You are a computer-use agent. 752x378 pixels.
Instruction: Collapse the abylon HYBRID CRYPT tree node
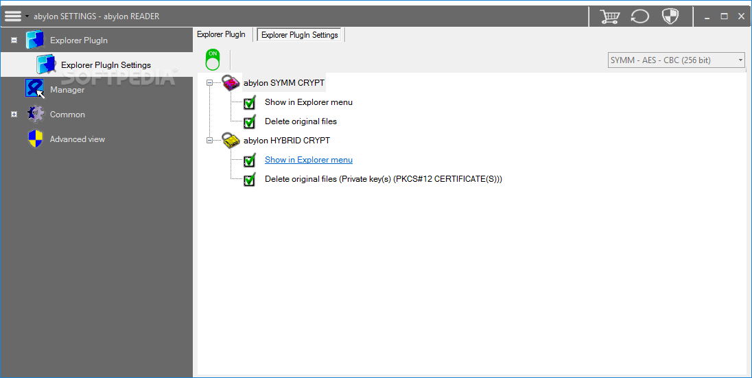[209, 140]
